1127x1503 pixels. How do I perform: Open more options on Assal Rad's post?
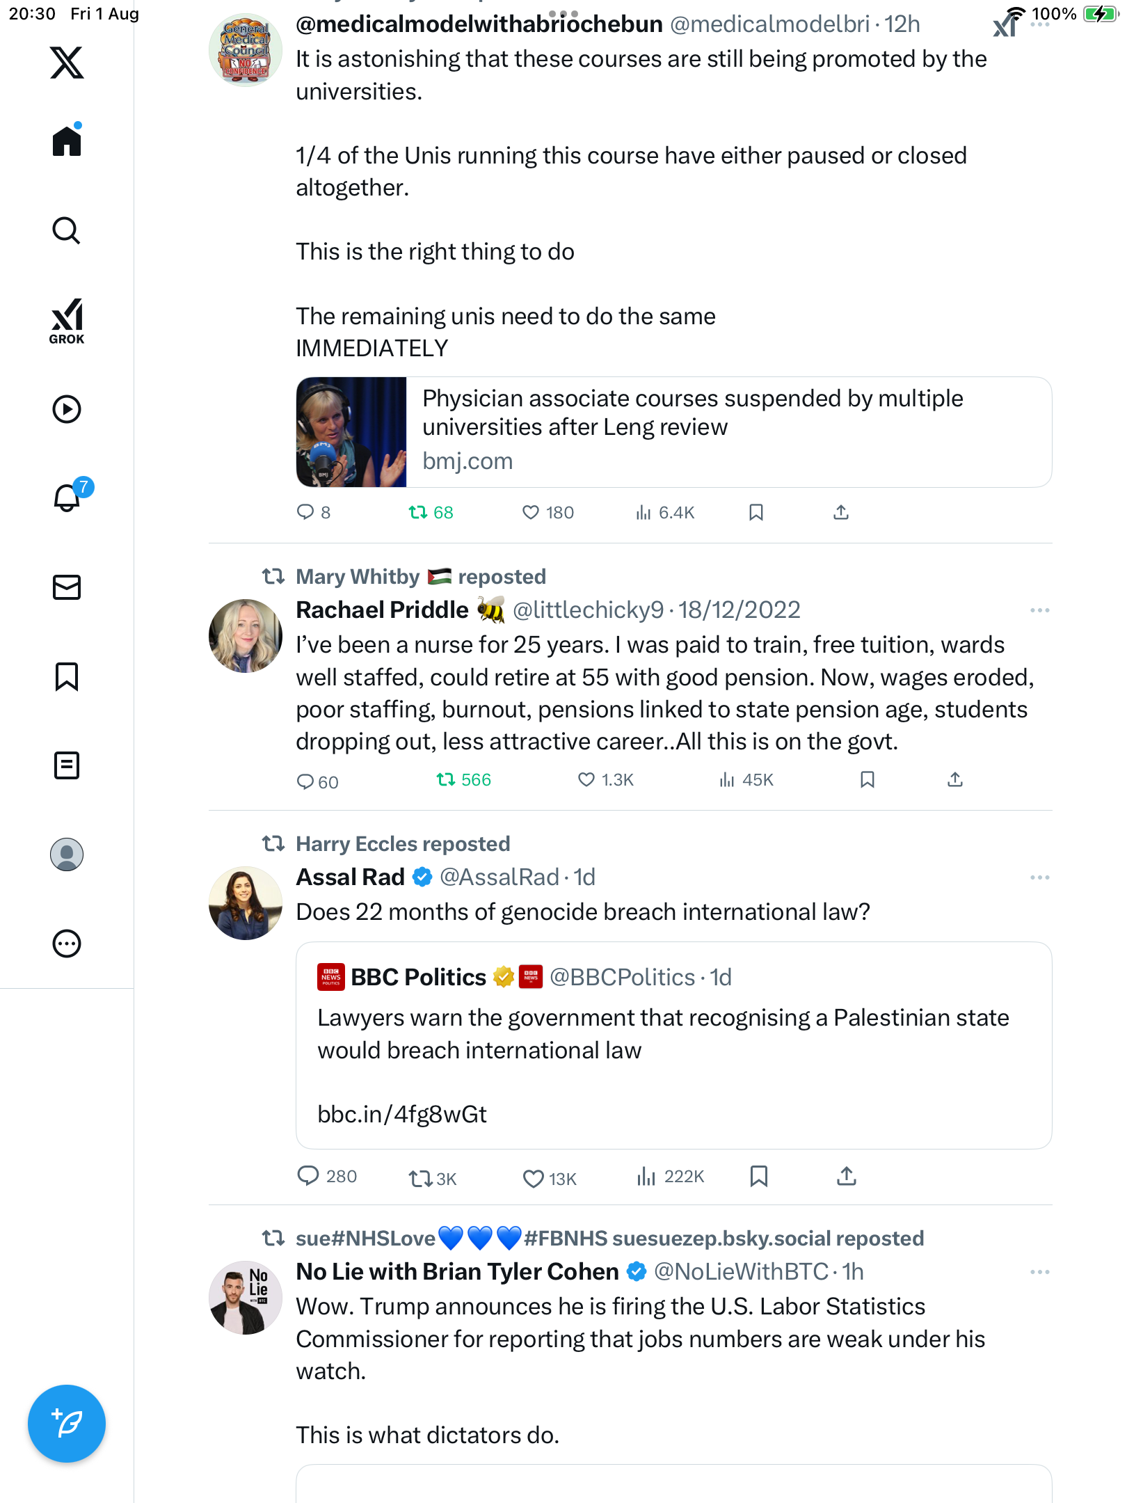coord(1039,877)
